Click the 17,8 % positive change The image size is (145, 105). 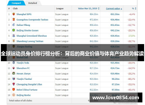(132, 36)
